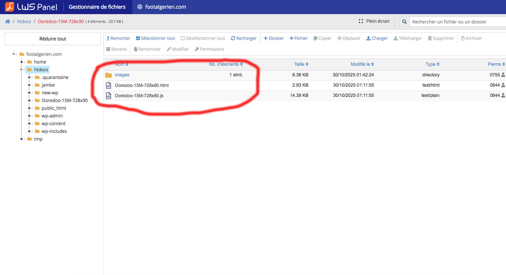Select the public_html folder in tree

[x=54, y=108]
